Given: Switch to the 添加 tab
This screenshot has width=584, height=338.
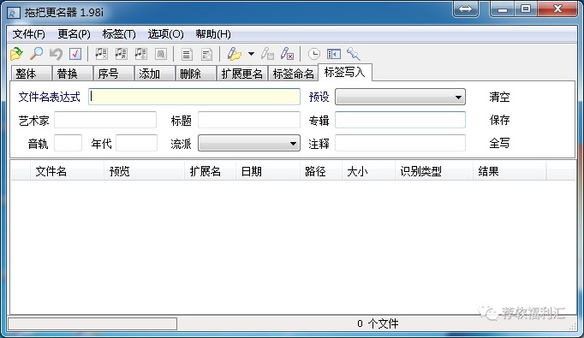Looking at the screenshot, I should pyautogui.click(x=155, y=74).
